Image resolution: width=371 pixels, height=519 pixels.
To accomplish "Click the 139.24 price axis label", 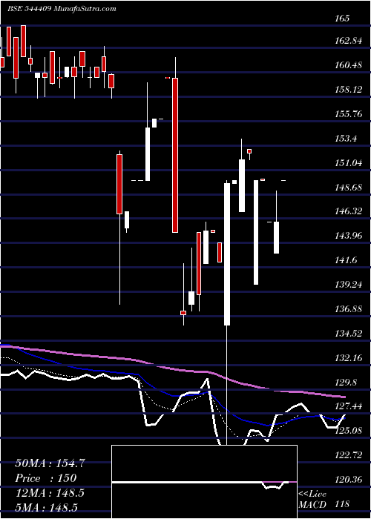I will (x=349, y=284).
